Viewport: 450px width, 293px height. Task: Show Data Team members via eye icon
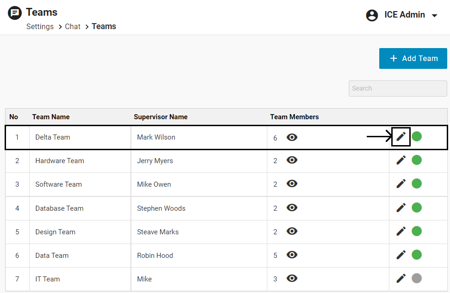(292, 255)
